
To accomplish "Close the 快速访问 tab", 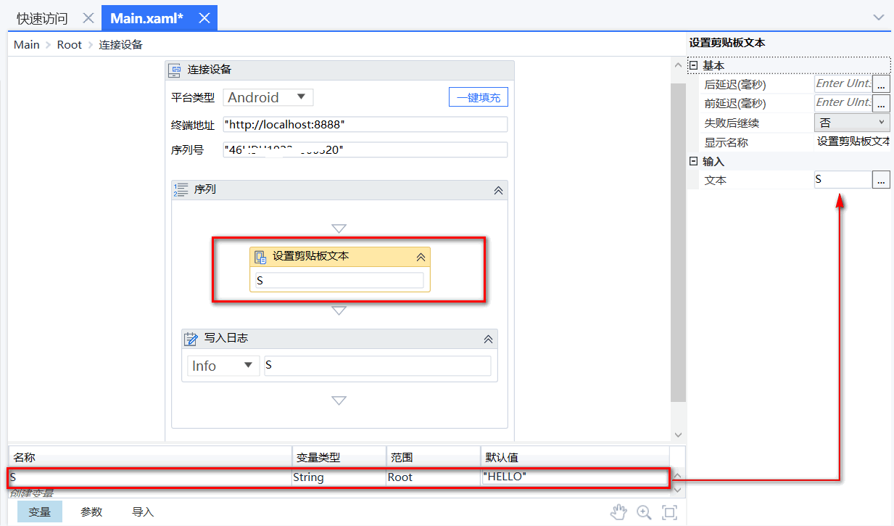I will pos(88,18).
